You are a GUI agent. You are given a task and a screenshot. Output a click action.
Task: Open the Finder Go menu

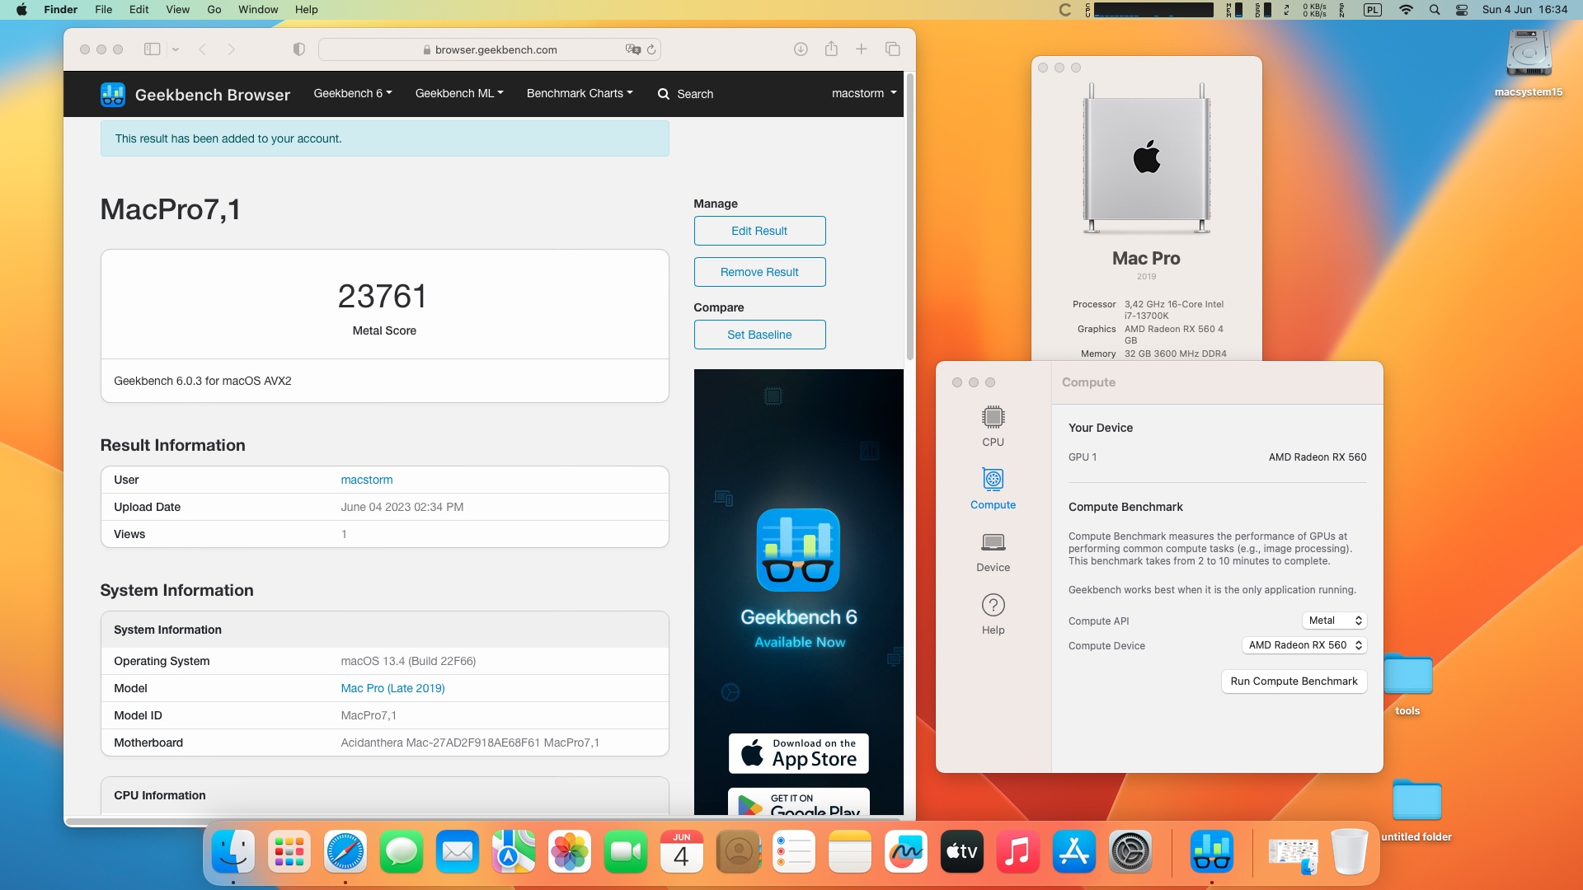(214, 10)
